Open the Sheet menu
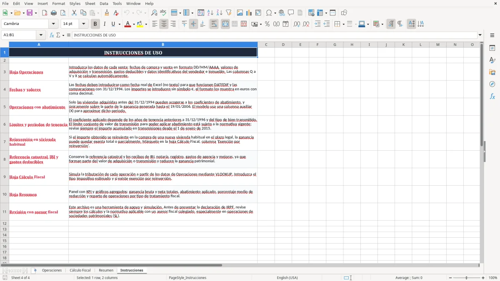 (x=90, y=3)
